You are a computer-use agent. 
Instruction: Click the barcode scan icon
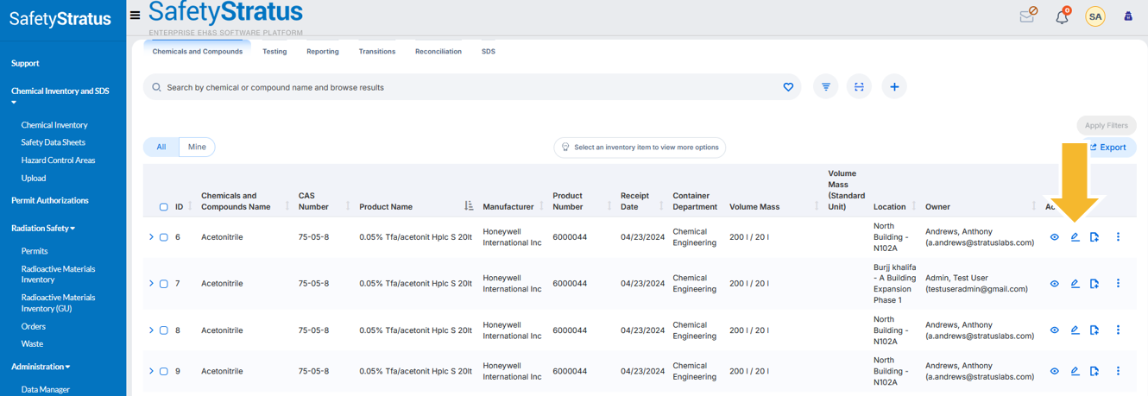tap(859, 87)
